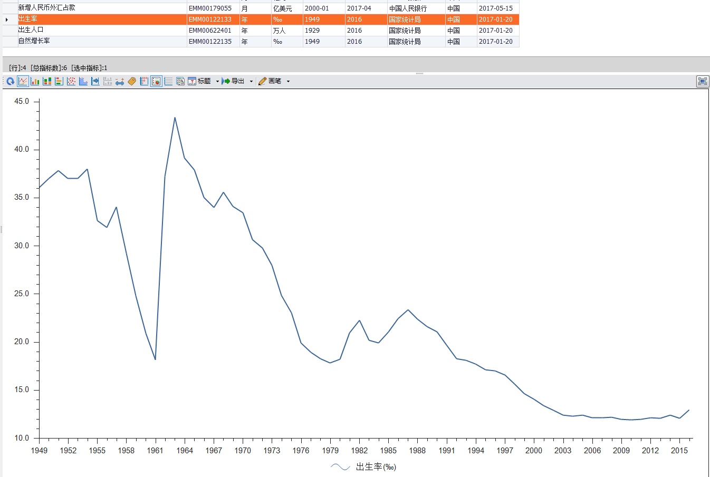Select the stacked bar chart icon
Viewport: 710px width, 477px height.
(47, 81)
